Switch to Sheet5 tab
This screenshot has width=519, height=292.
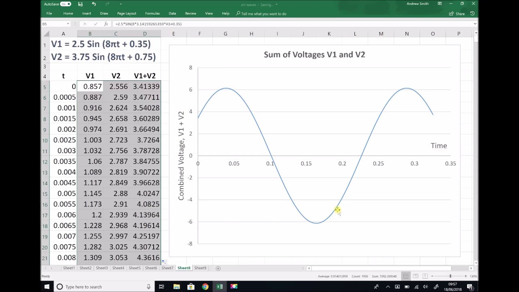click(135, 268)
